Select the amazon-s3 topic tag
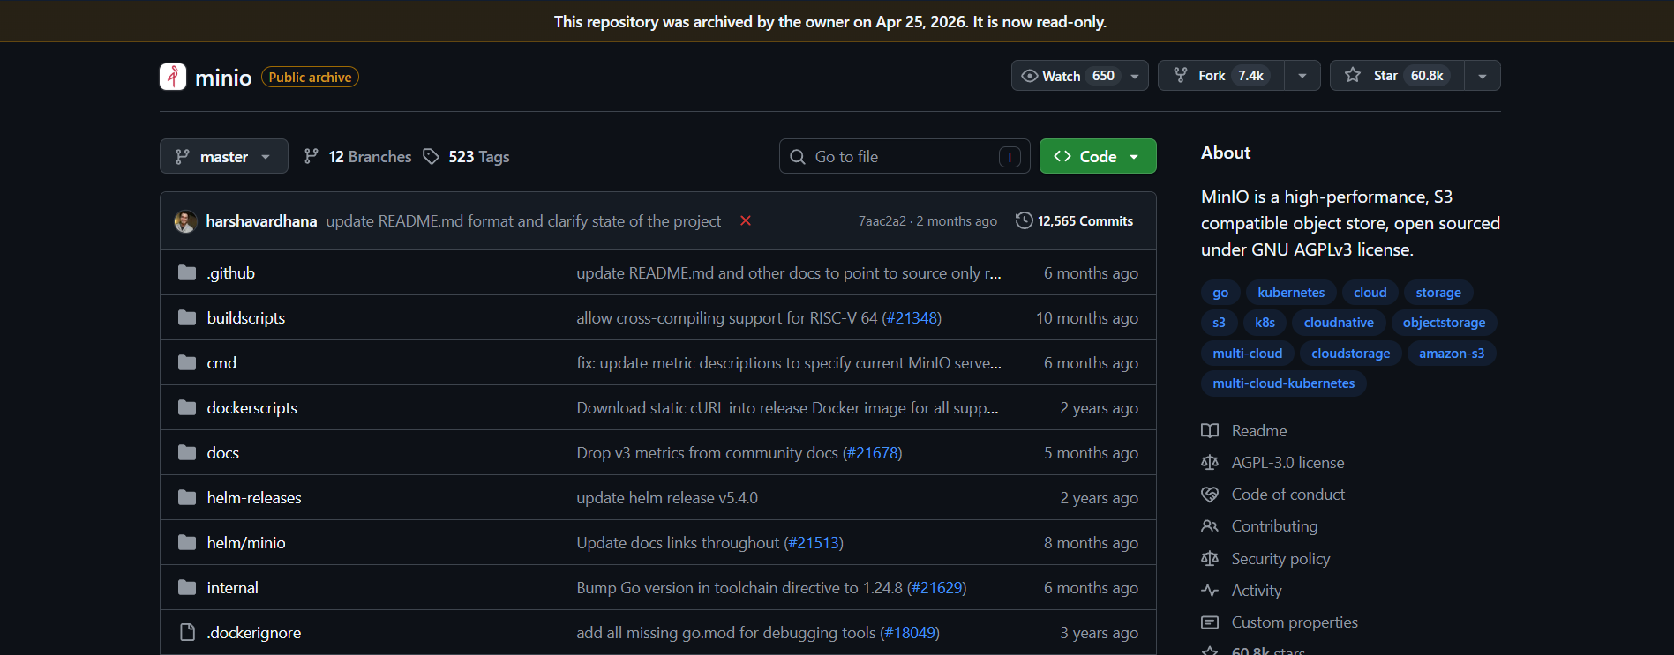 [1452, 354]
